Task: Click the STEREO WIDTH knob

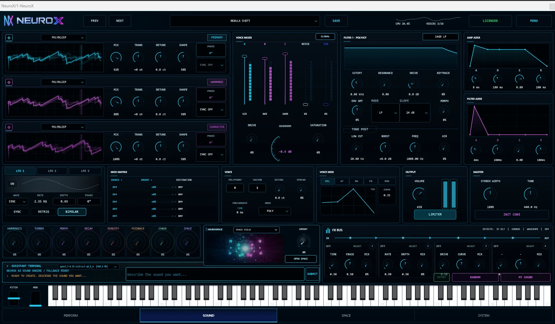Action: coord(490,194)
